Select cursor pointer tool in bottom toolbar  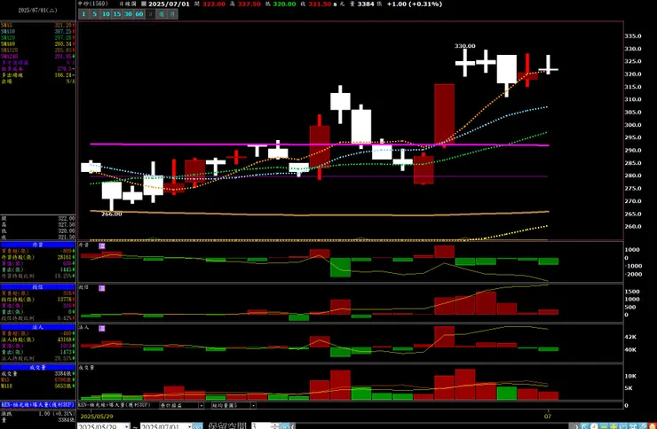[x=584, y=426]
